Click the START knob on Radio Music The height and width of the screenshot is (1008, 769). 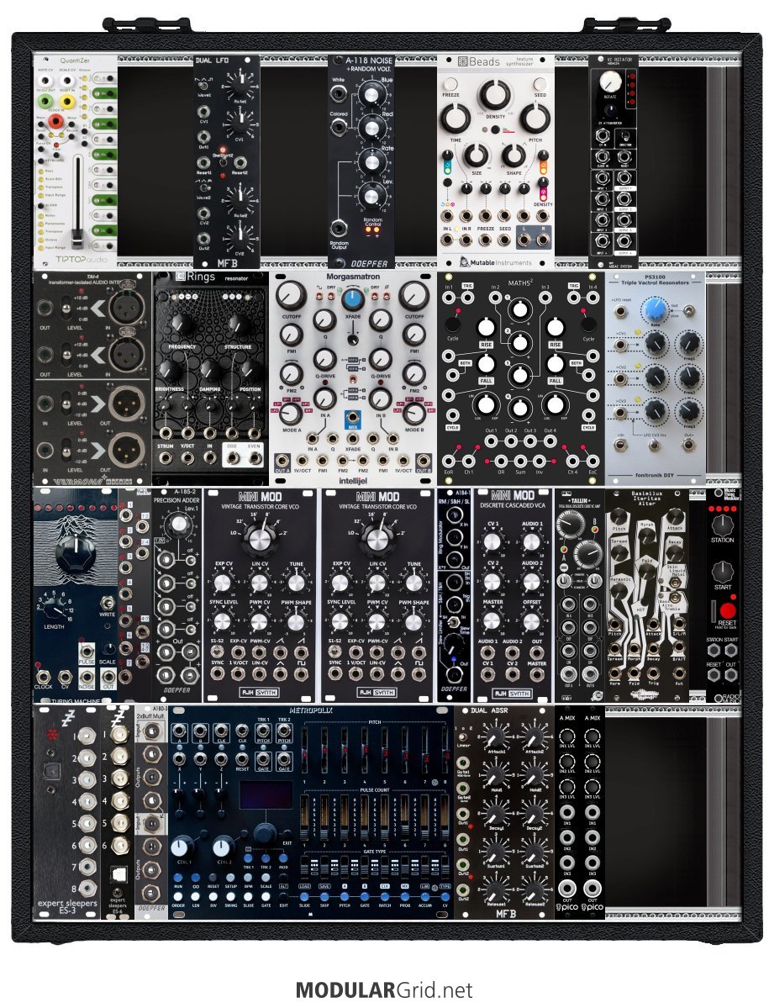click(x=722, y=572)
